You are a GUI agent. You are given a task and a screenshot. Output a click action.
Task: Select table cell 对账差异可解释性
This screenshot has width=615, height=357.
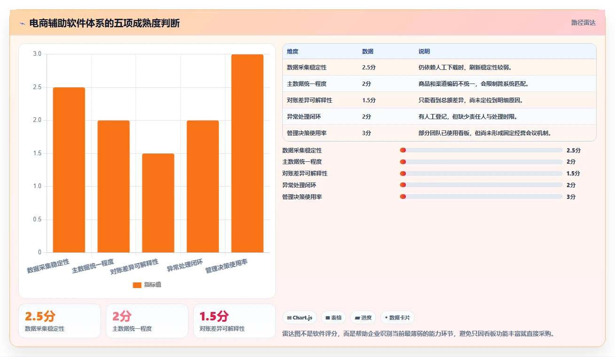point(310,100)
